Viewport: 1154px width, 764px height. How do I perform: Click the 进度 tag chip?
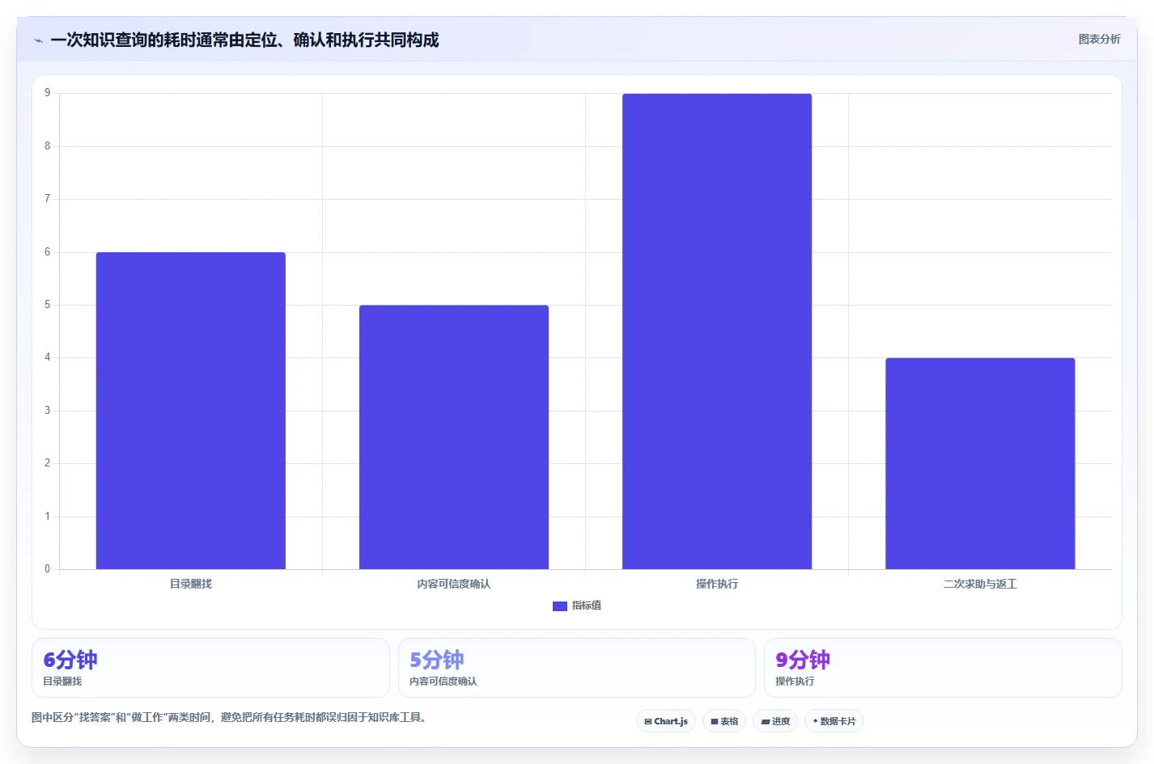(x=775, y=721)
